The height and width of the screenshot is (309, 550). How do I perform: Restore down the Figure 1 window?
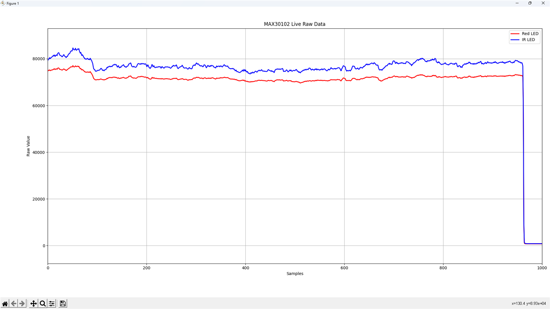coord(530,3)
